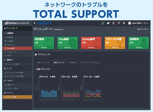
Task: Open the Trap sidebar item with no dash
Action: [17, 41]
